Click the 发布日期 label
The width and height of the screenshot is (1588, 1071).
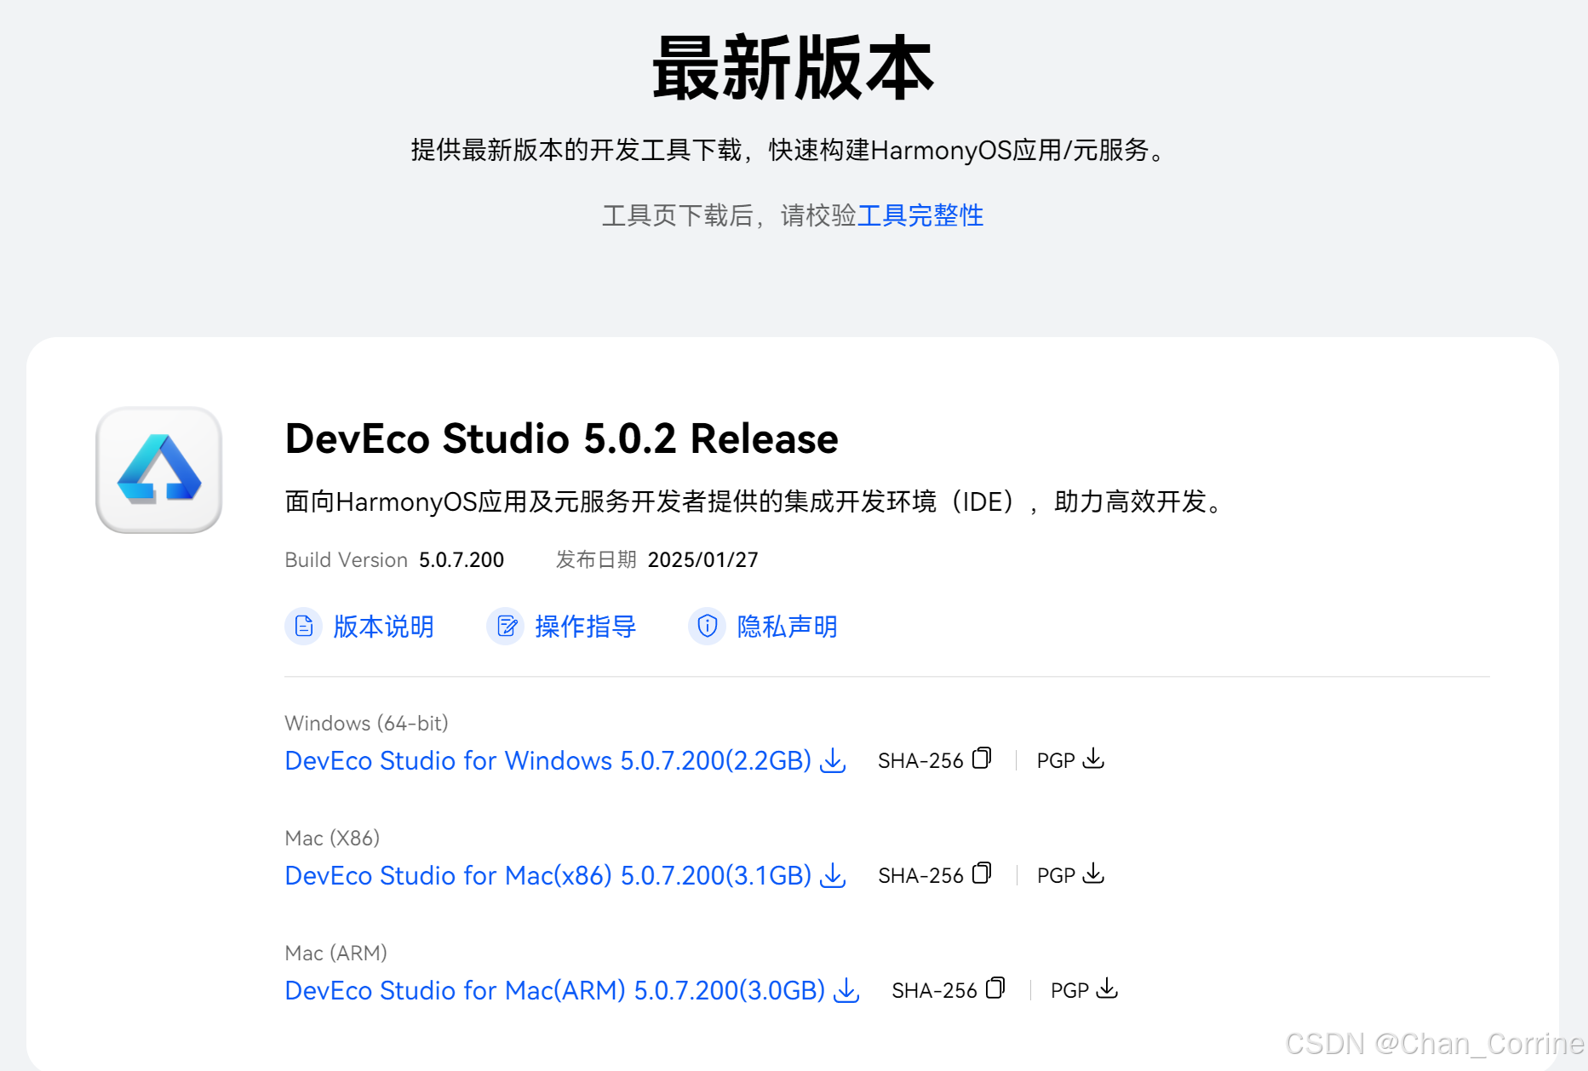(596, 560)
